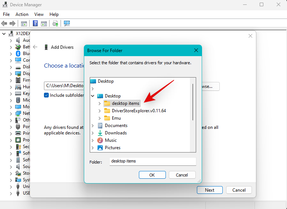Click the Audio speaker category icon
This screenshot has height=209, width=287.
18,40
